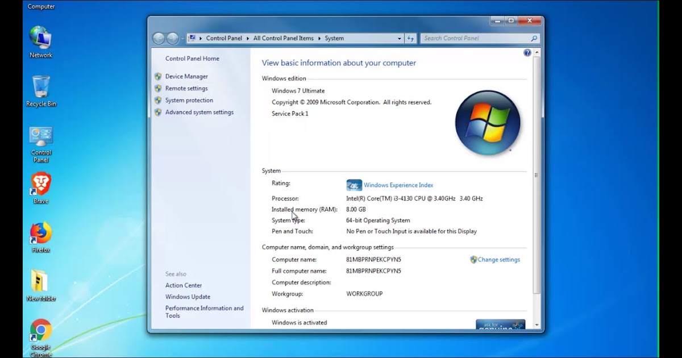This screenshot has height=358, width=682.
Task: Launch the Brave browser shortcut
Action: click(x=41, y=189)
